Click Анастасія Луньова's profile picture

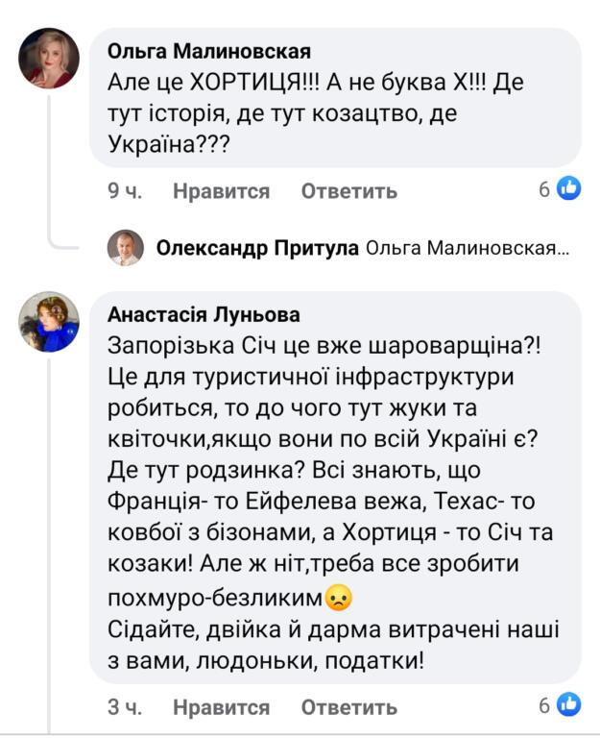coord(49,322)
